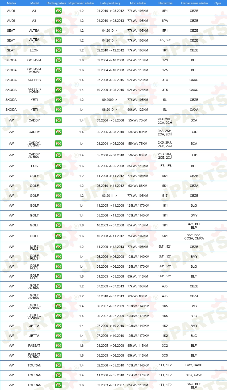
Task: Click the 1F7, 1F8 body cell for EOS
Action: point(165,166)
